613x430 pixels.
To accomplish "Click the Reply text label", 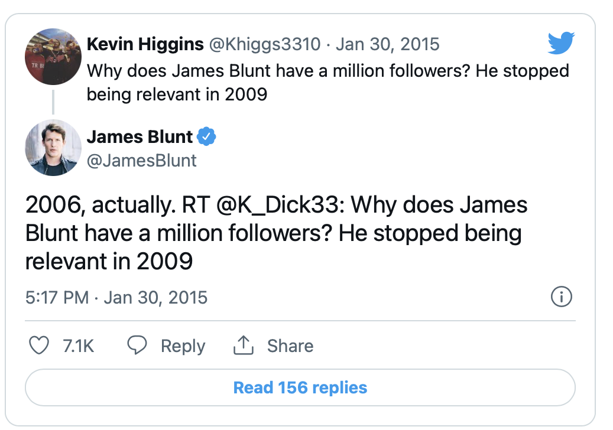I will (x=183, y=346).
